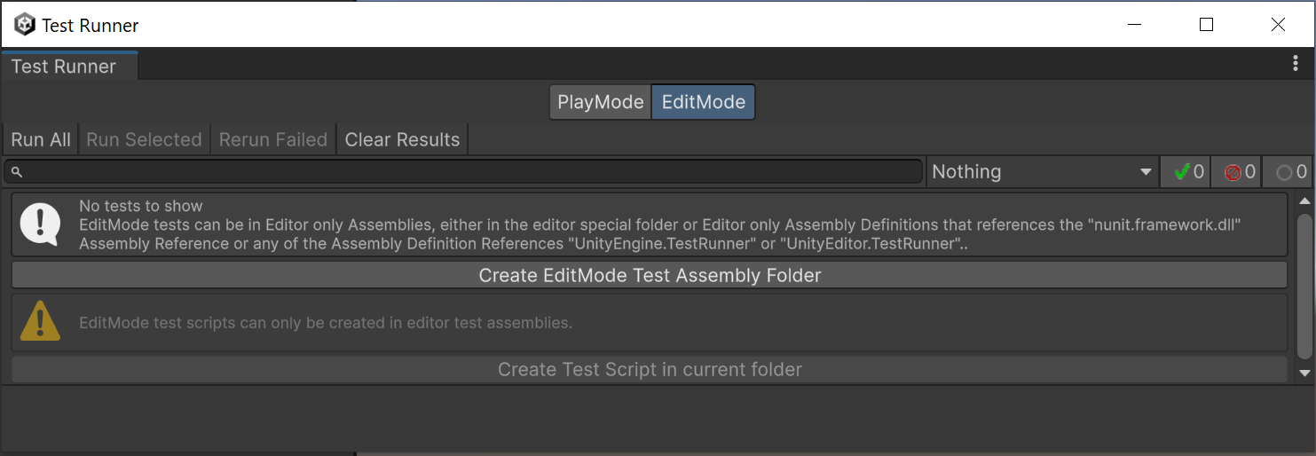The width and height of the screenshot is (1316, 456).
Task: Click the "No tests to show" text
Action: point(141,206)
